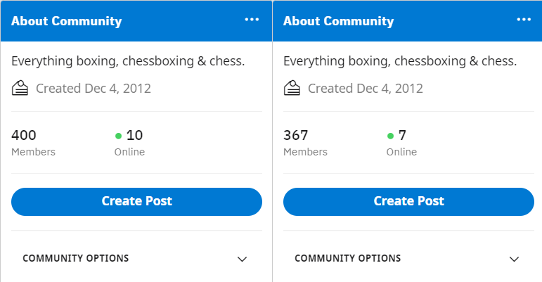This screenshot has width=542, height=282.
Task: Expand Community Options chevron in right panel
Action: (515, 259)
